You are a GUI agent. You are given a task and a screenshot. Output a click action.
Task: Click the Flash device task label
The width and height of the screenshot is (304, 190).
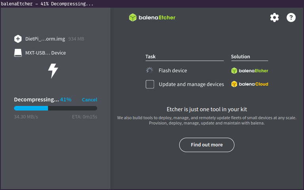(173, 70)
